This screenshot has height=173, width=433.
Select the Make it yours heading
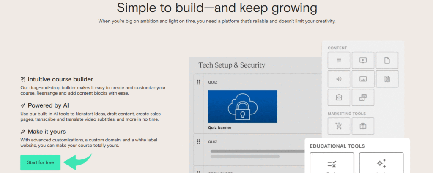pyautogui.click(x=47, y=131)
